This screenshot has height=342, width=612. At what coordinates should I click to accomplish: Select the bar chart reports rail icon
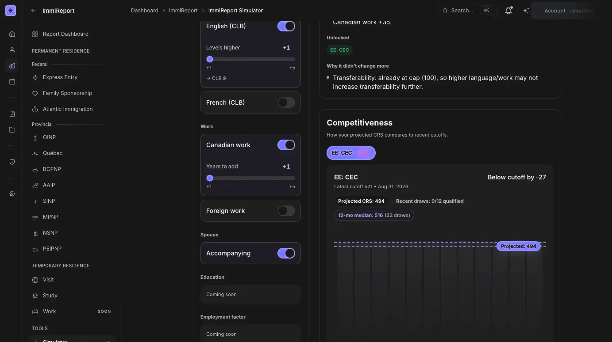click(x=12, y=66)
